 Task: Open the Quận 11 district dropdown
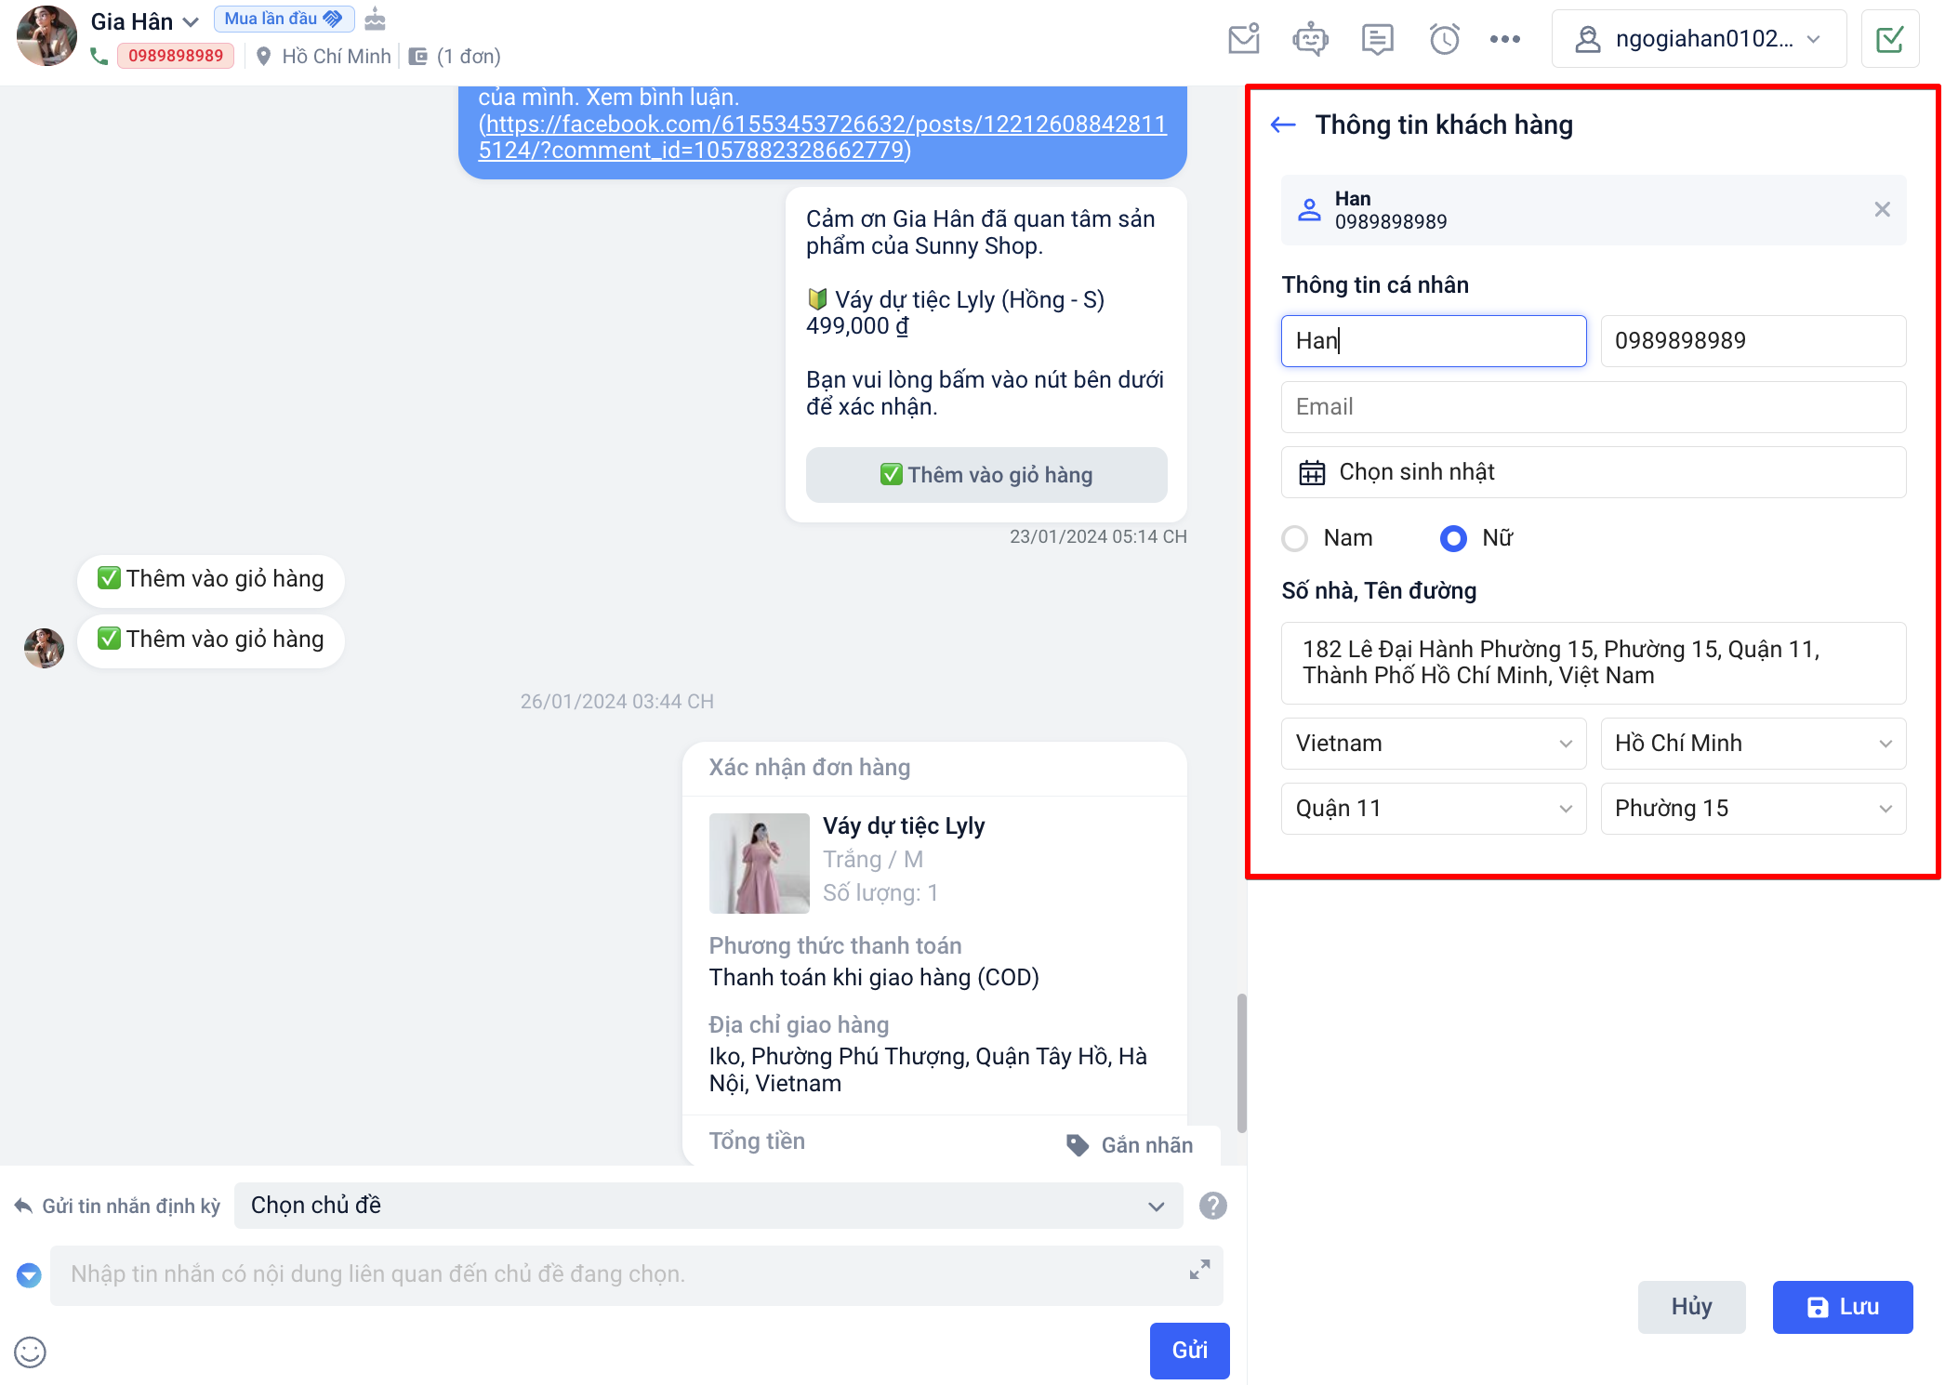click(1433, 809)
